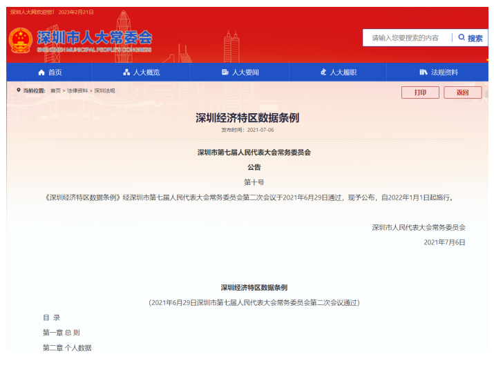Go to 深圳法规 in breadcrumb
494x390 pixels.
click(104, 90)
